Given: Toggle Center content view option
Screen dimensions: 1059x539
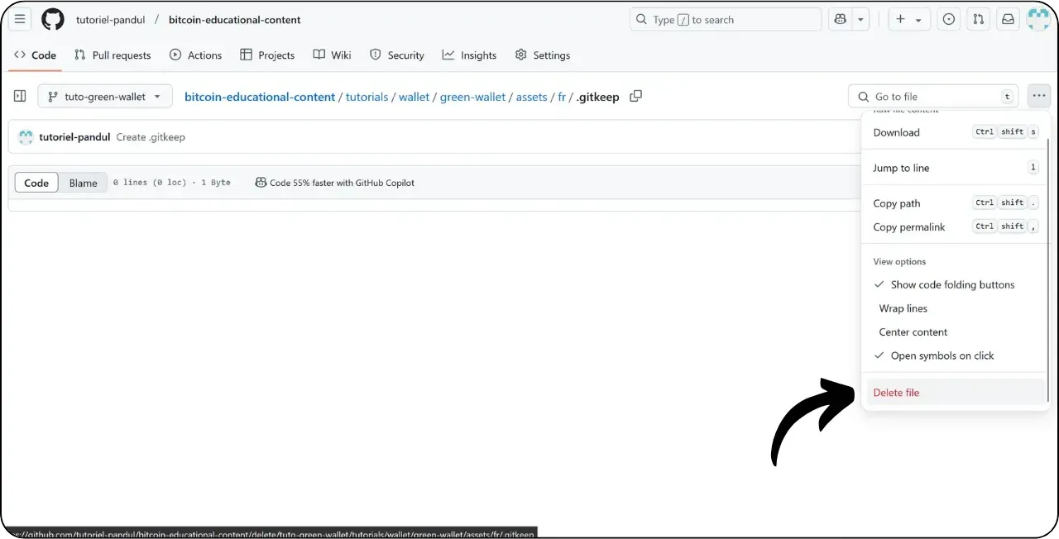Looking at the screenshot, I should 913,332.
